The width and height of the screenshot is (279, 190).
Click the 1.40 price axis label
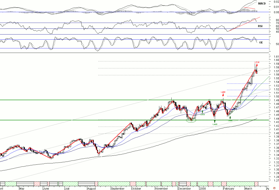pos(276,133)
